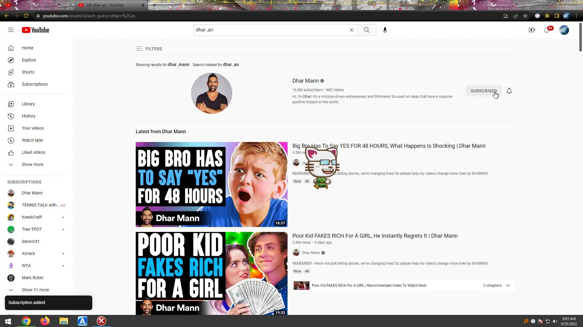Image resolution: width=583 pixels, height=327 pixels.
Task: Launch Firefox from the Windows taskbar
Action: click(45, 321)
